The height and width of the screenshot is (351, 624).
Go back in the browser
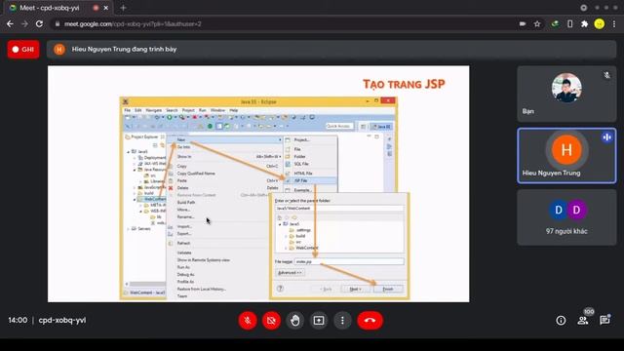point(10,23)
